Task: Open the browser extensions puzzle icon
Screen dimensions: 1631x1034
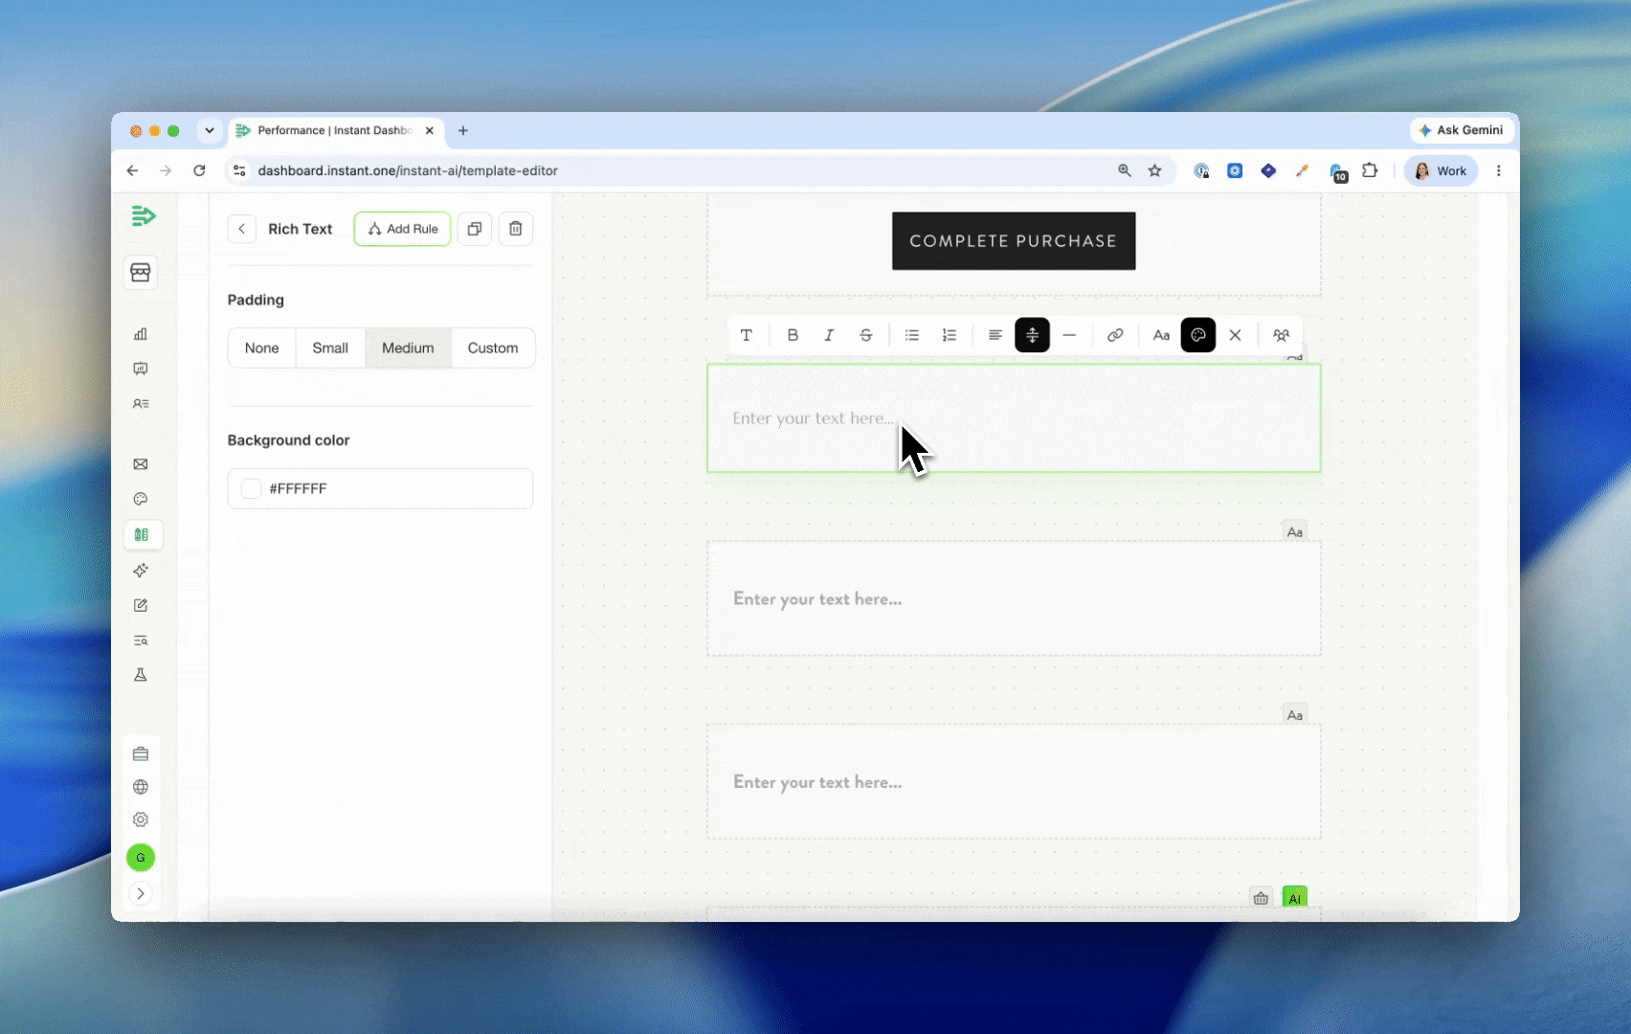Action: click(x=1370, y=170)
